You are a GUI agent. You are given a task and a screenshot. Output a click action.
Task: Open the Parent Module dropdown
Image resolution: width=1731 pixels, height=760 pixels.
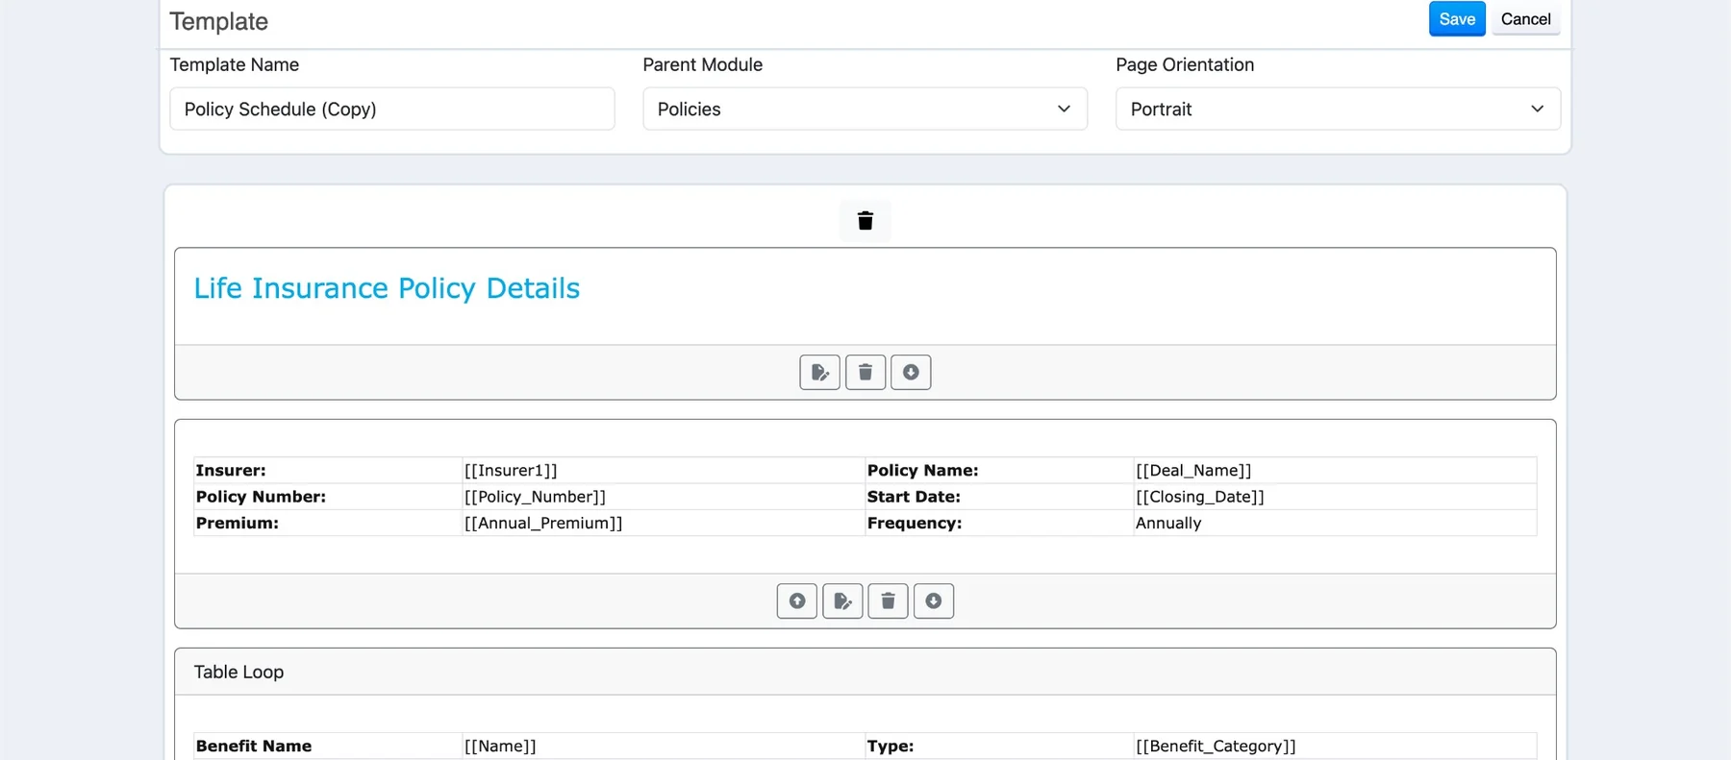(x=865, y=109)
